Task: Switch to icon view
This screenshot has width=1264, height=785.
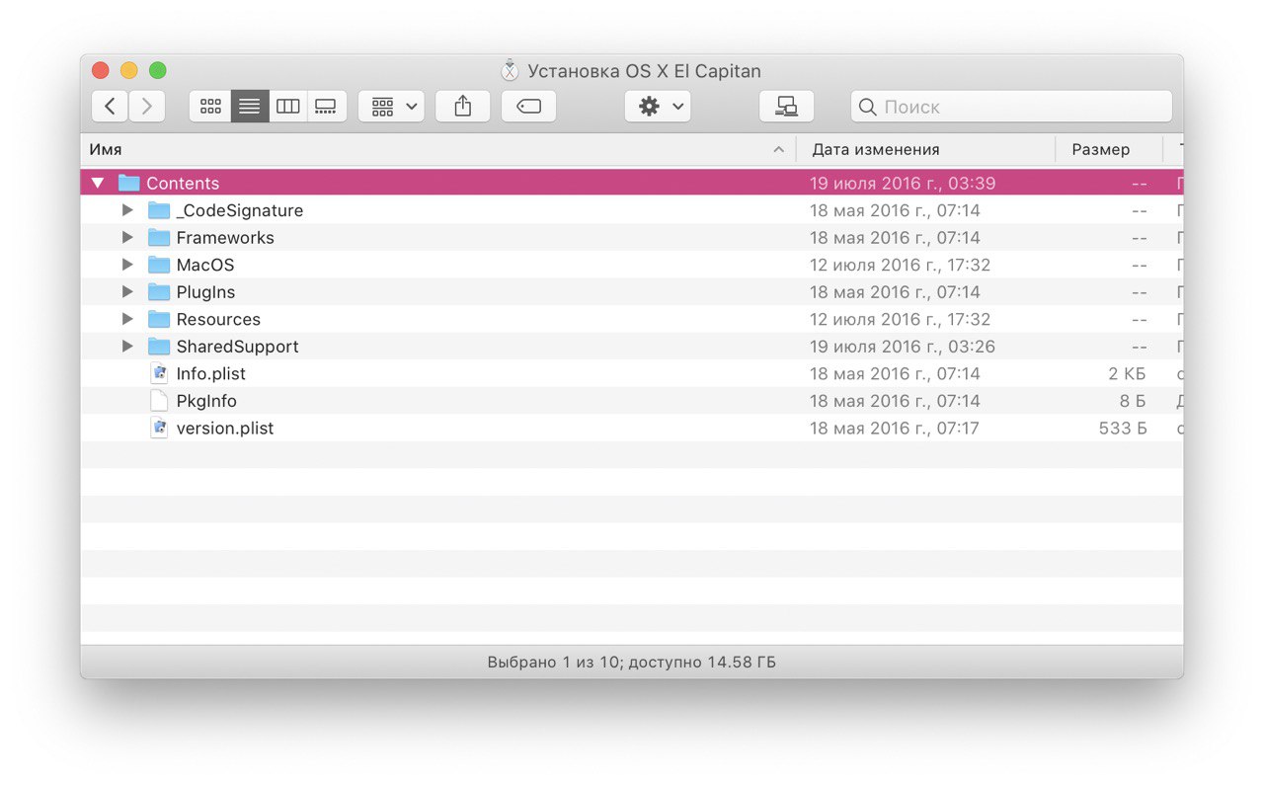Action: click(x=210, y=107)
